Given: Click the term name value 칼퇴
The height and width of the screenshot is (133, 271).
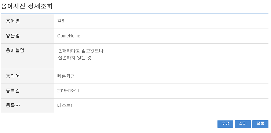Looking at the screenshot, I should coord(62,21).
